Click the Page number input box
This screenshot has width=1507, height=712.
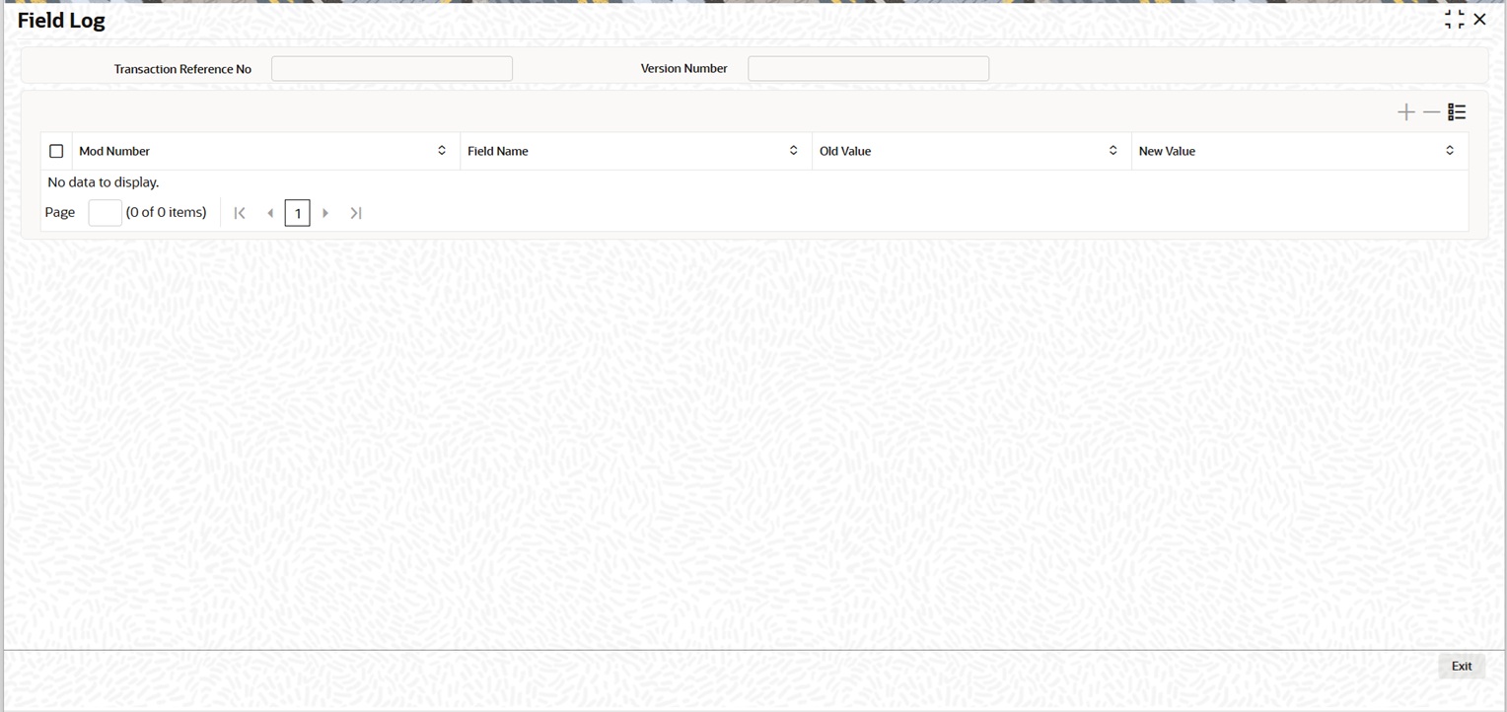[105, 213]
